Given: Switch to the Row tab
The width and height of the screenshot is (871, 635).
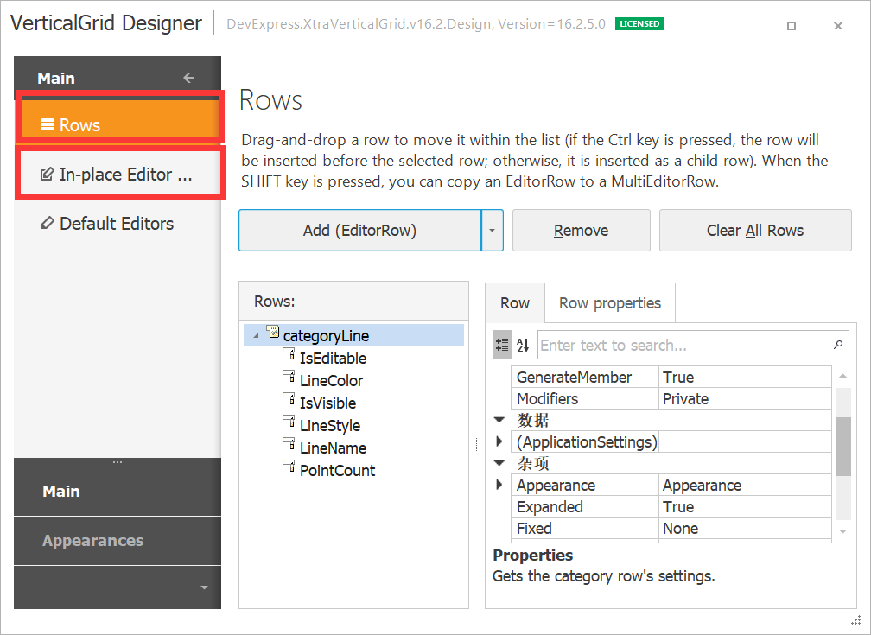Looking at the screenshot, I should click(x=515, y=302).
